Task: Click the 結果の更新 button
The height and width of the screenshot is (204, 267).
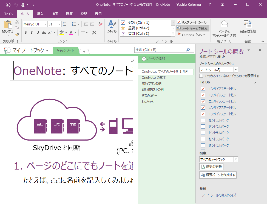Action: pyautogui.click(x=211, y=167)
